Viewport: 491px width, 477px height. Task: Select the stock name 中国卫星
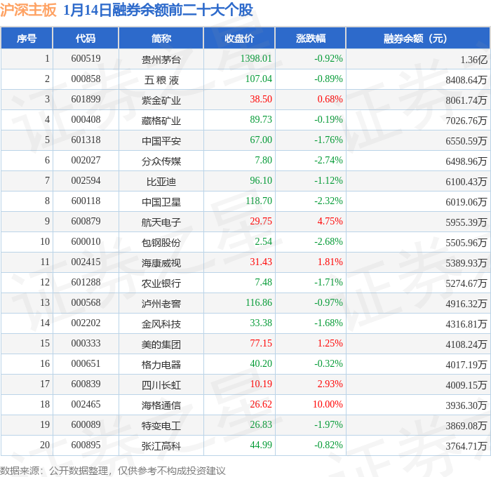[x=161, y=202]
